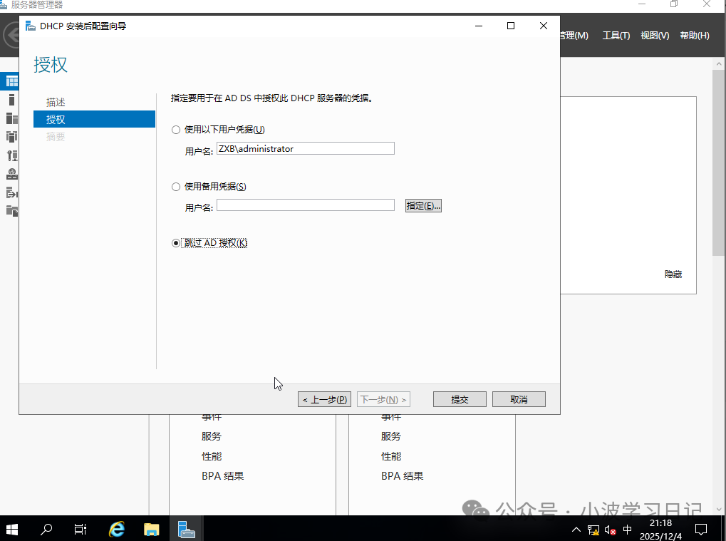
Task: Select the 使用备用凭据 radio button
Action: coord(175,186)
